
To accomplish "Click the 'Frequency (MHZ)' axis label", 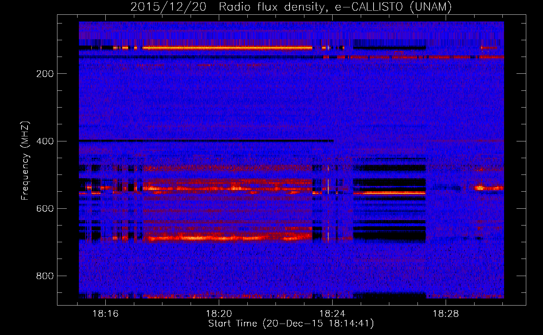I will point(25,161).
